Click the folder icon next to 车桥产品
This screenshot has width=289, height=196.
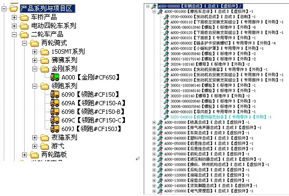tap(24, 18)
